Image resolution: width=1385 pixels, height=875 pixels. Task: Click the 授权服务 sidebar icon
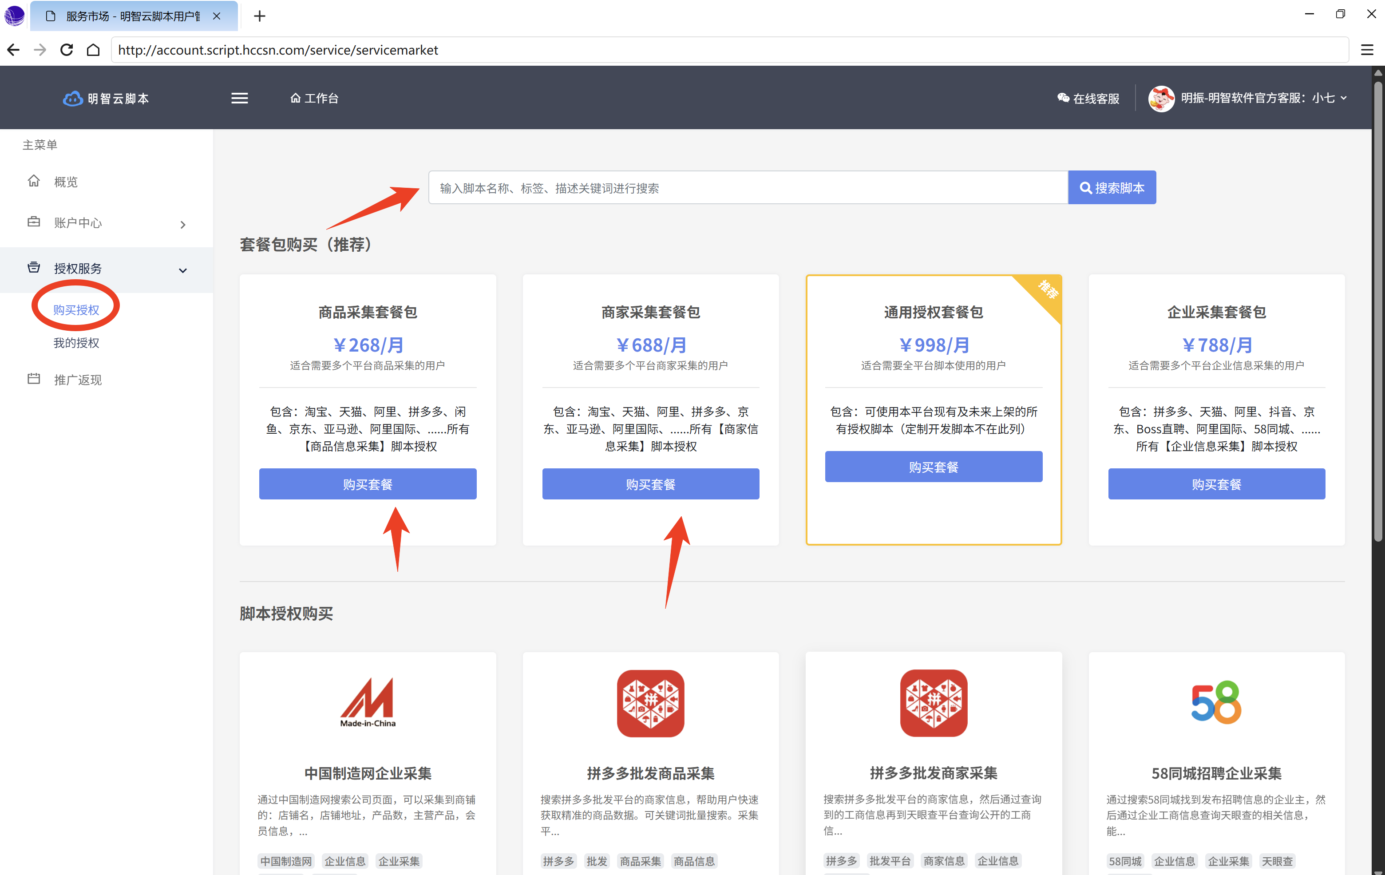click(34, 268)
